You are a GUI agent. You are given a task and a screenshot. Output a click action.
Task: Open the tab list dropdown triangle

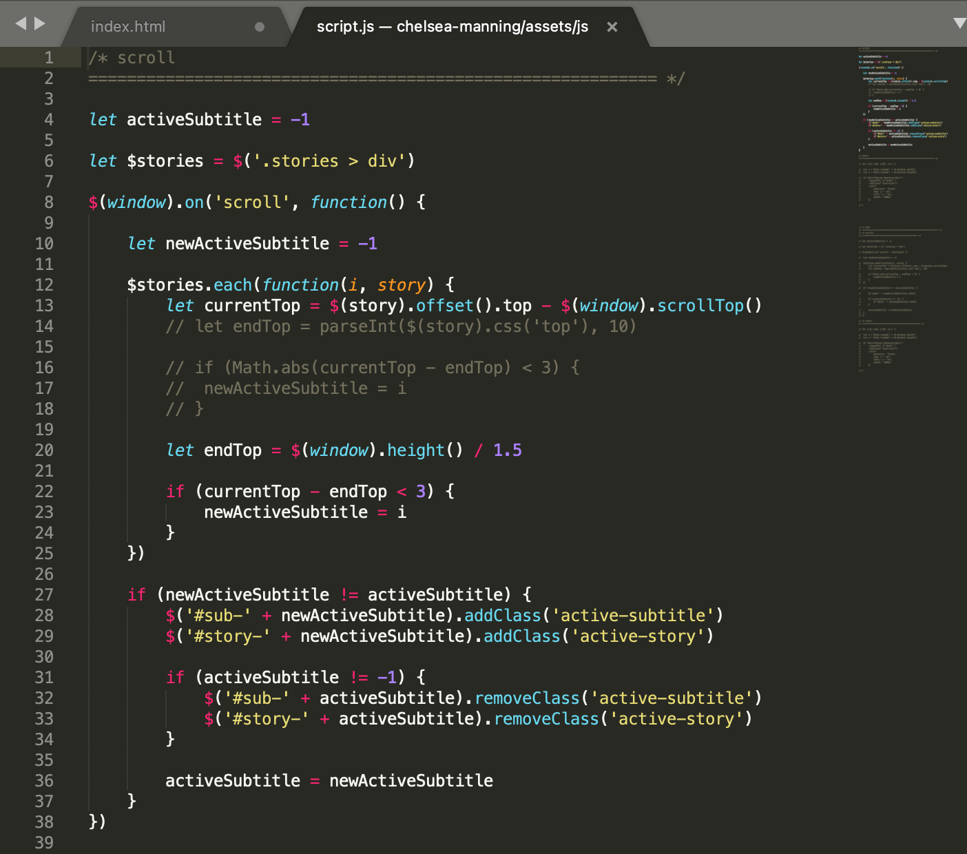point(959,23)
